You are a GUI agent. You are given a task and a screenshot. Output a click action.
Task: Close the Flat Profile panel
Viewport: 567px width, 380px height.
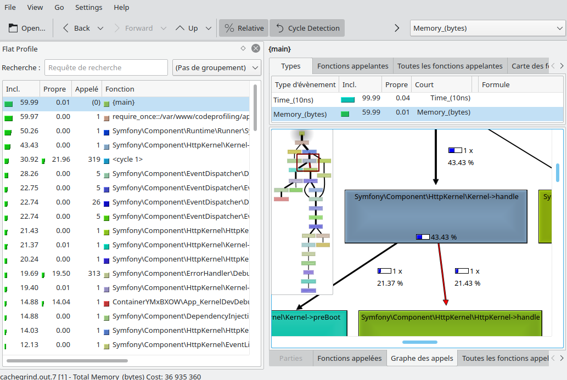(256, 48)
